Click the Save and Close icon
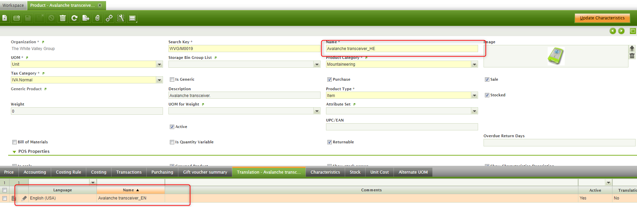Viewport: 637px width, 207px height. point(40,18)
